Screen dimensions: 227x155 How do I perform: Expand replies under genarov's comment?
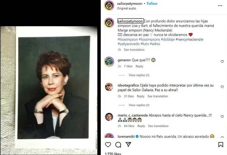tap(139, 75)
